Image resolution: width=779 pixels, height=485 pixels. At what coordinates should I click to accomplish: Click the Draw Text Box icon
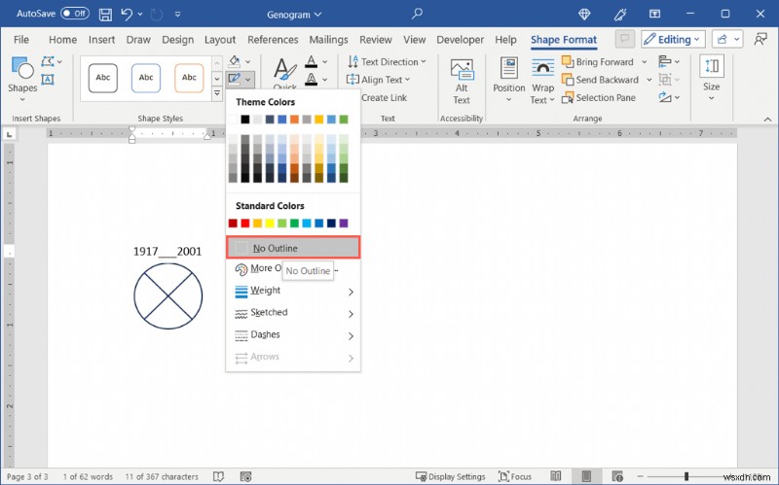click(48, 80)
